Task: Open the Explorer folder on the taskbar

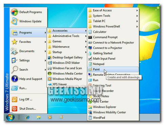Action: tap(39, 118)
